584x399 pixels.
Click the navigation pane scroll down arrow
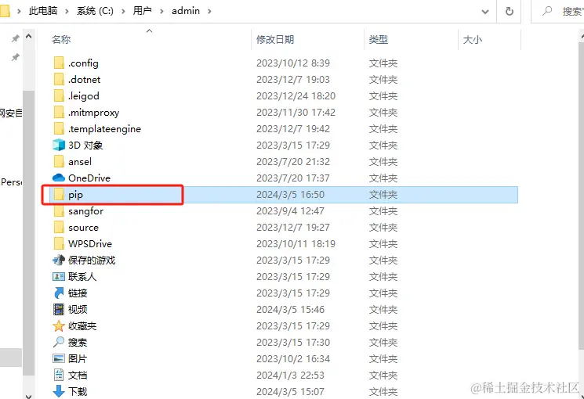(29, 396)
